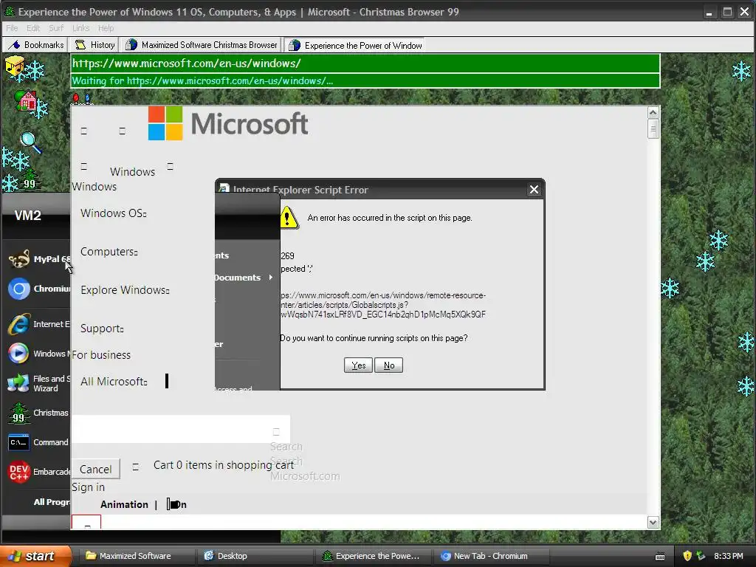Click the 8:33 PM clock
The image size is (756, 567).
tap(728, 556)
